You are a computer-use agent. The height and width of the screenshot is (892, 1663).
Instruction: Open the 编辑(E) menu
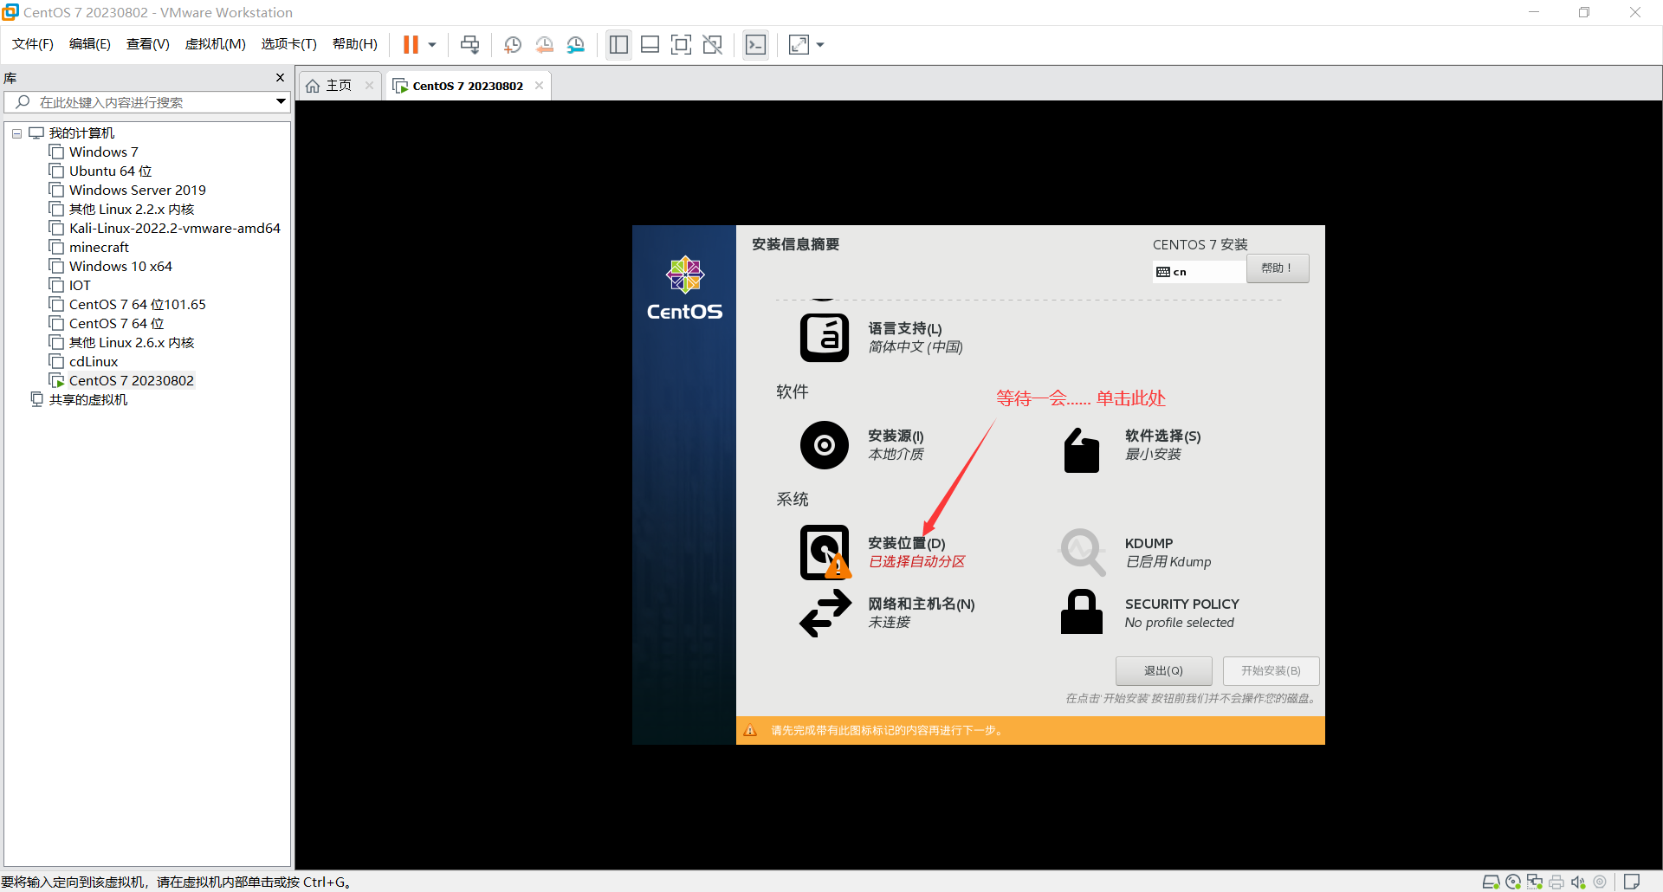(x=90, y=44)
